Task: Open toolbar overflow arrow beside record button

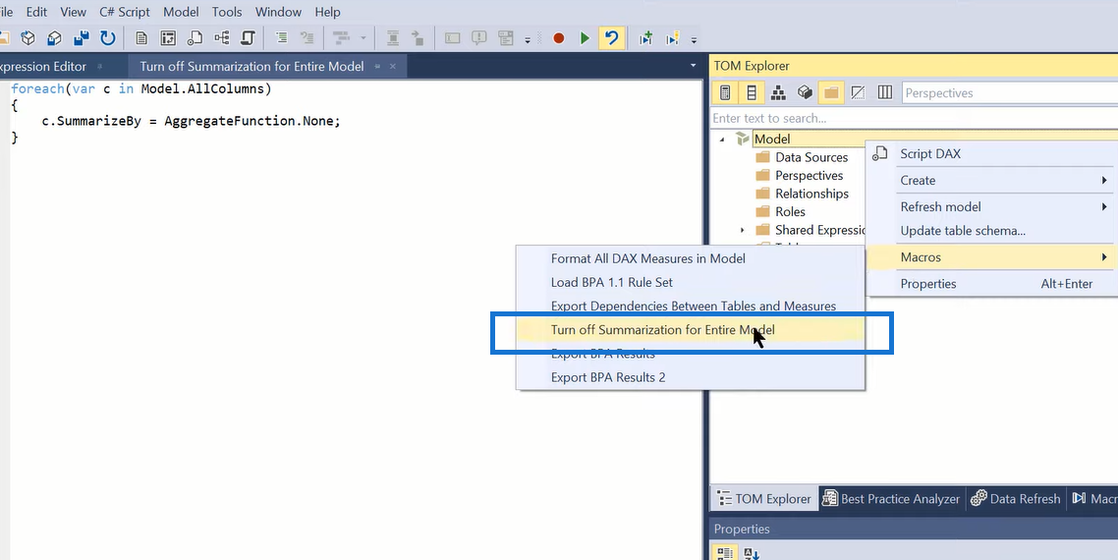Action: click(x=528, y=40)
